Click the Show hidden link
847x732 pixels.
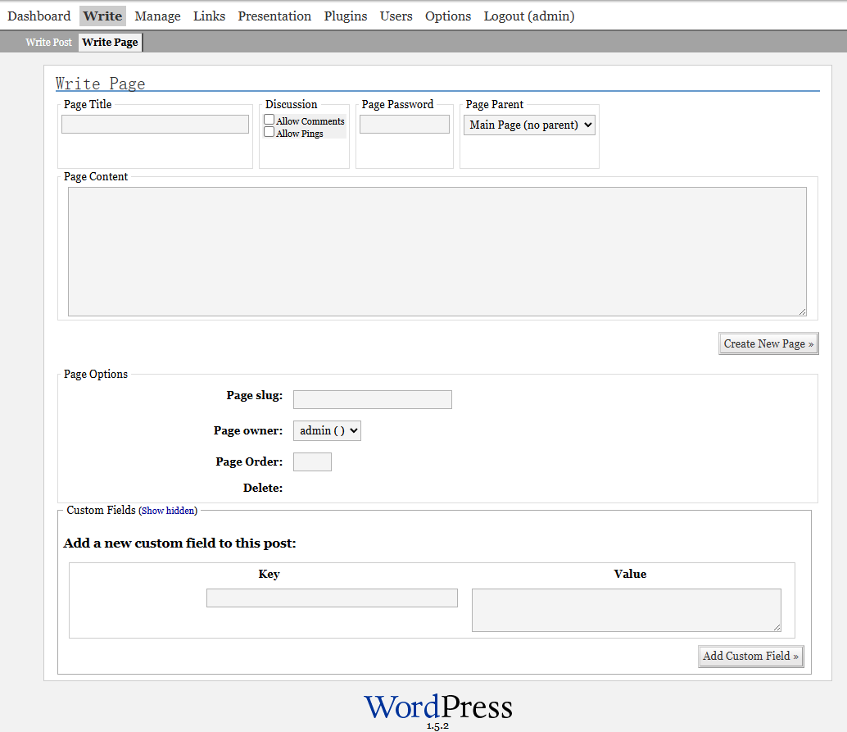(x=168, y=511)
